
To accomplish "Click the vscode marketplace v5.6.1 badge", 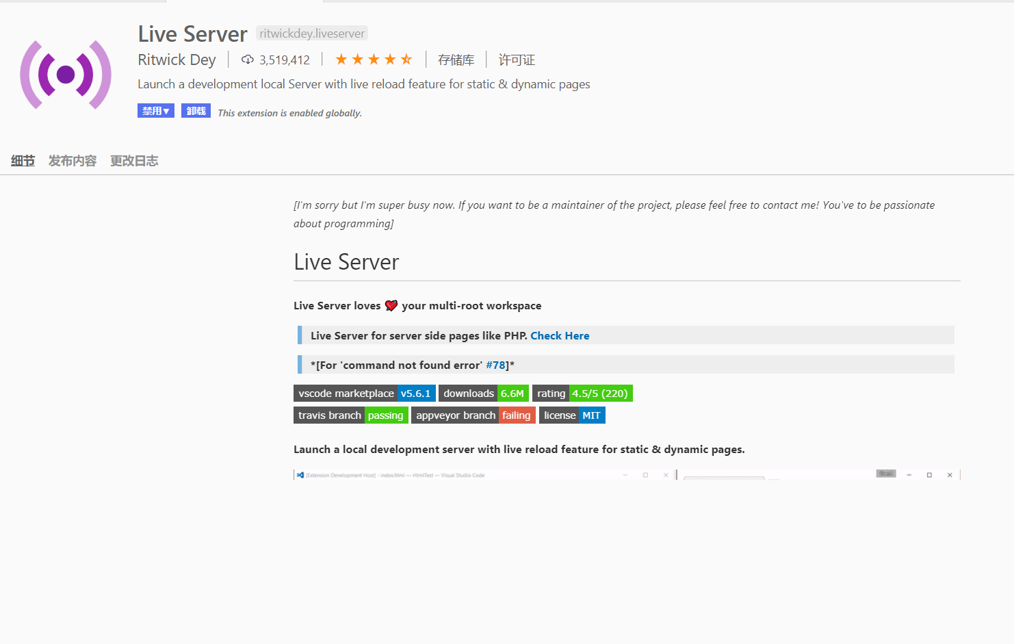I will coord(365,393).
